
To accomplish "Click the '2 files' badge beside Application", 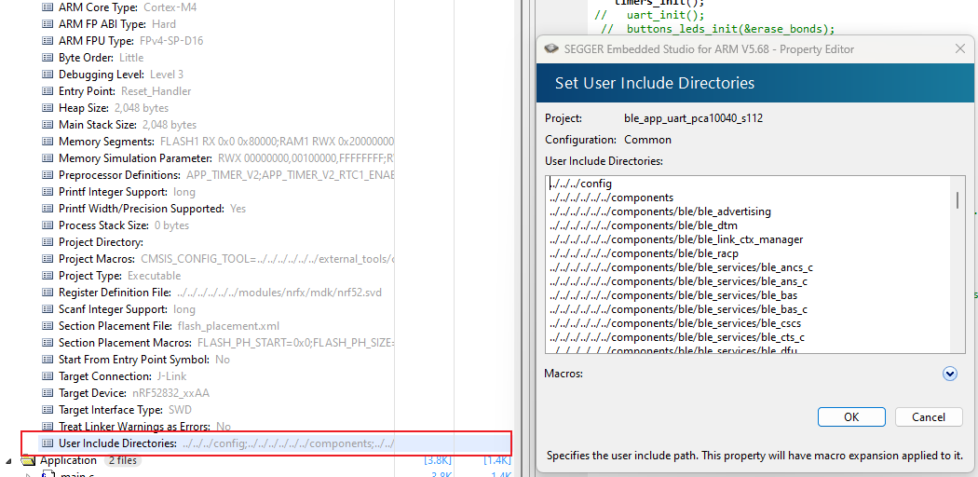I will click(x=121, y=461).
